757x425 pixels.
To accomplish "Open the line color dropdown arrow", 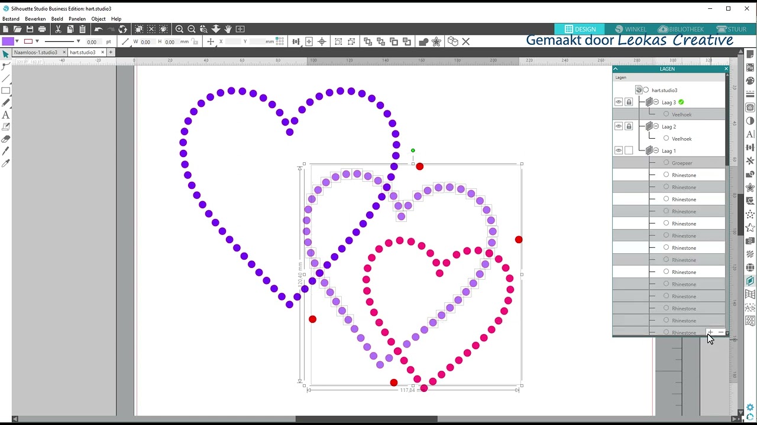I will coord(37,41).
